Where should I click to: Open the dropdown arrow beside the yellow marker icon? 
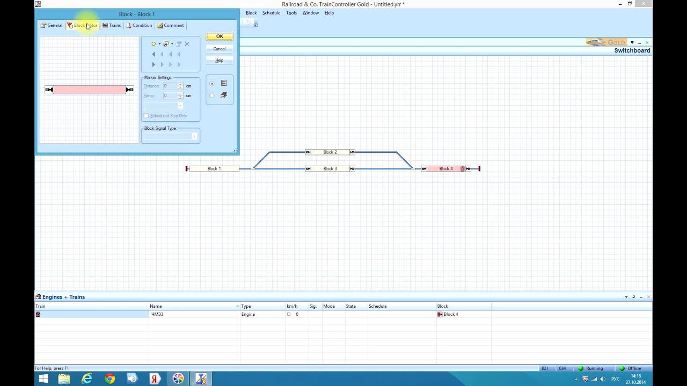[x=159, y=44]
